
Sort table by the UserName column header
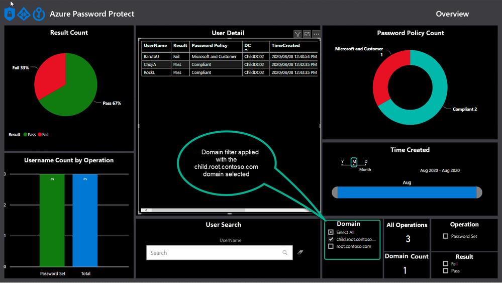[156, 46]
